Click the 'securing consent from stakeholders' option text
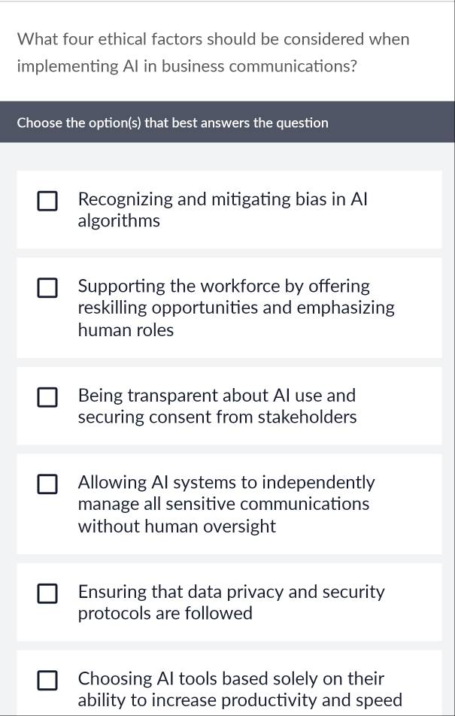This screenshot has width=455, height=716. (x=217, y=417)
